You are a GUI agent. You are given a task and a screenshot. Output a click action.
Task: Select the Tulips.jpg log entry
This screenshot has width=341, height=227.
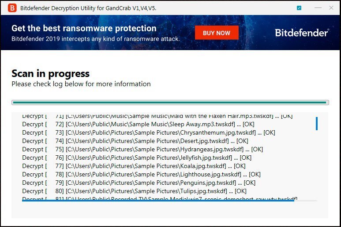(x=134, y=191)
